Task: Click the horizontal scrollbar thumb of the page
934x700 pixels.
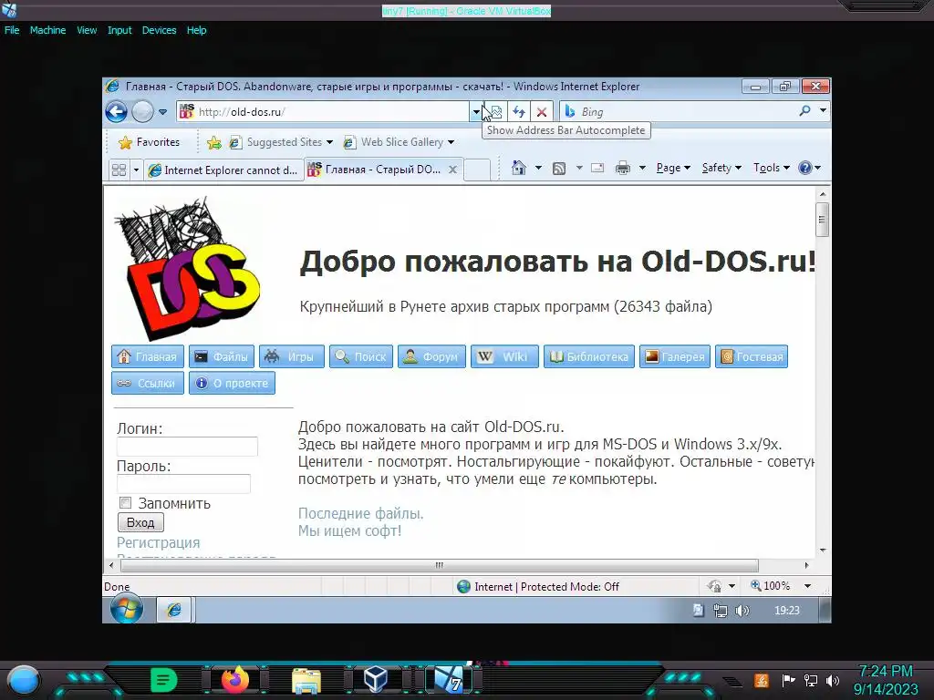Action: [x=439, y=565]
